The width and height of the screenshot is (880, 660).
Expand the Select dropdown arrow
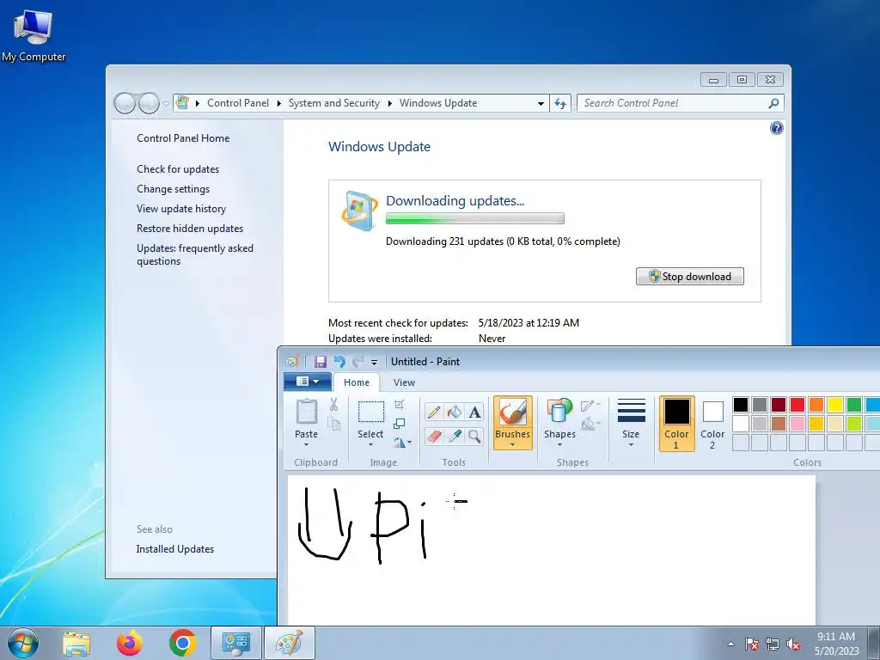[371, 445]
